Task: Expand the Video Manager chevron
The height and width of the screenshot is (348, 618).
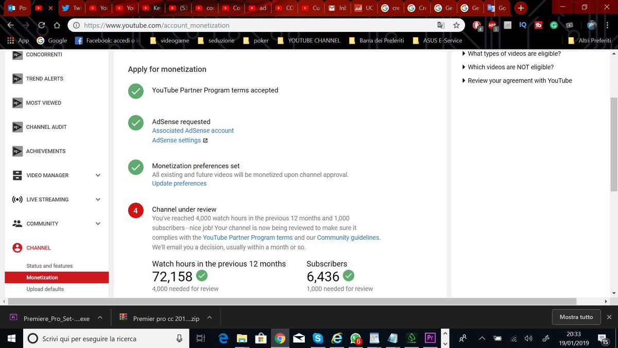Action: pyautogui.click(x=98, y=175)
